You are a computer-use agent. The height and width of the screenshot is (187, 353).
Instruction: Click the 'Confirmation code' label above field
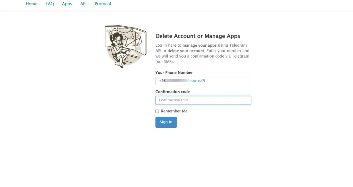173,92
